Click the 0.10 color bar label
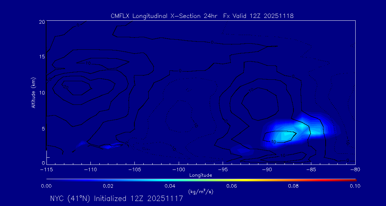386x206 pixels. [355, 186]
